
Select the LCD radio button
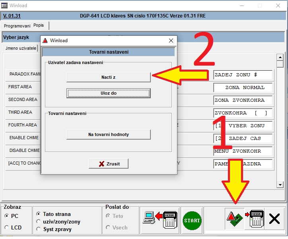click(x=7, y=227)
